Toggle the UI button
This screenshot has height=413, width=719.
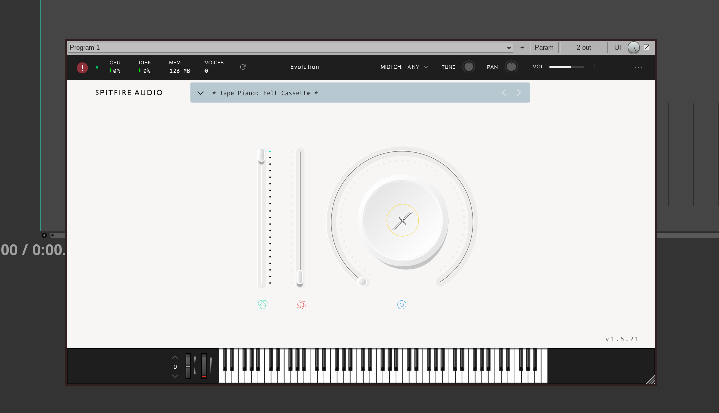coord(618,47)
